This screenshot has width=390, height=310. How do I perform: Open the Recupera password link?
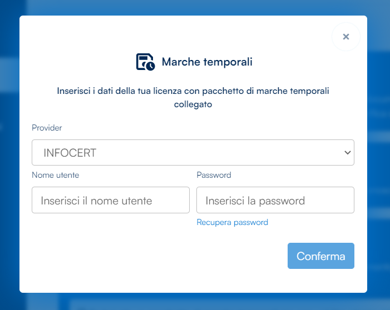point(233,222)
